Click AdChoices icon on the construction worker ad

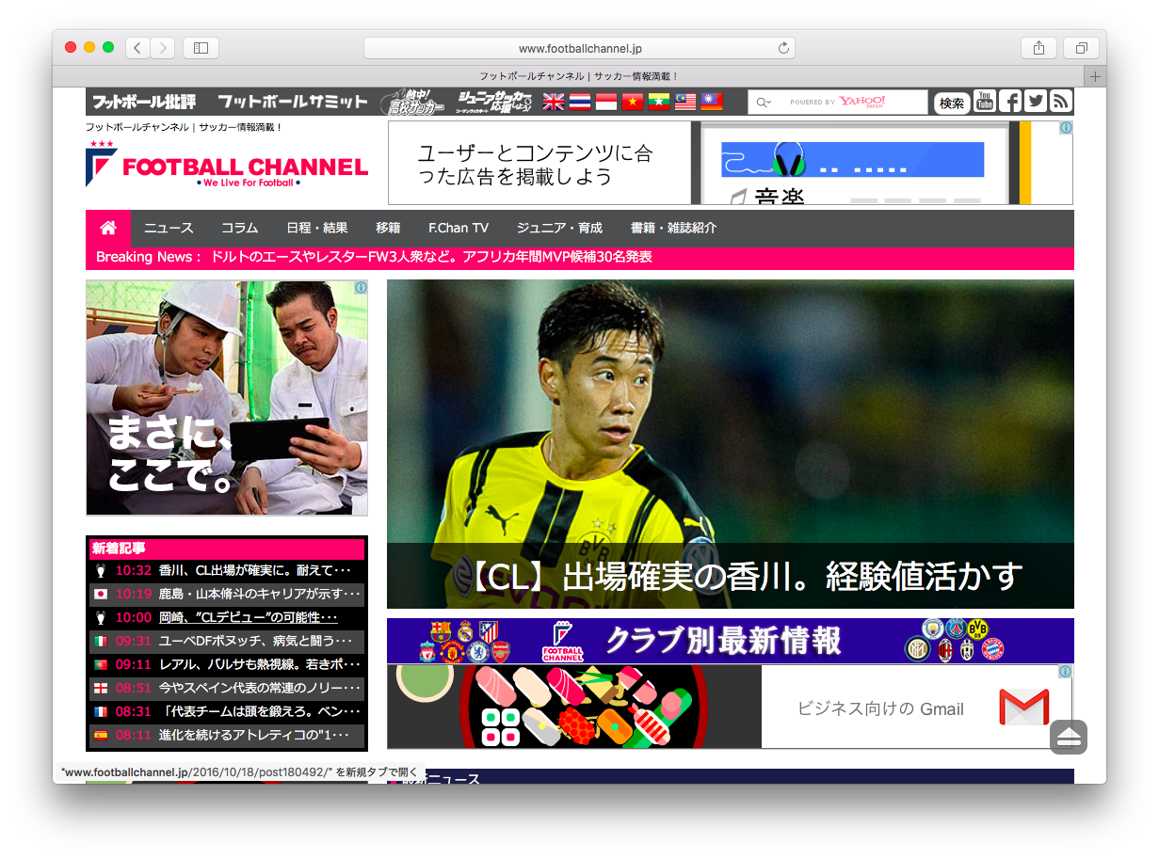coord(360,288)
